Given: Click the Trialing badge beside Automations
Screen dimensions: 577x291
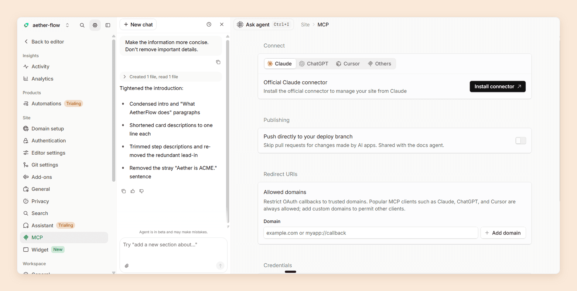Looking at the screenshot, I should click(73, 104).
